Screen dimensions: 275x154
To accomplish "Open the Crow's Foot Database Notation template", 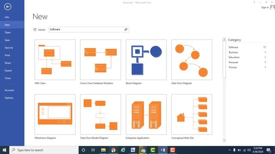I will [101, 60].
